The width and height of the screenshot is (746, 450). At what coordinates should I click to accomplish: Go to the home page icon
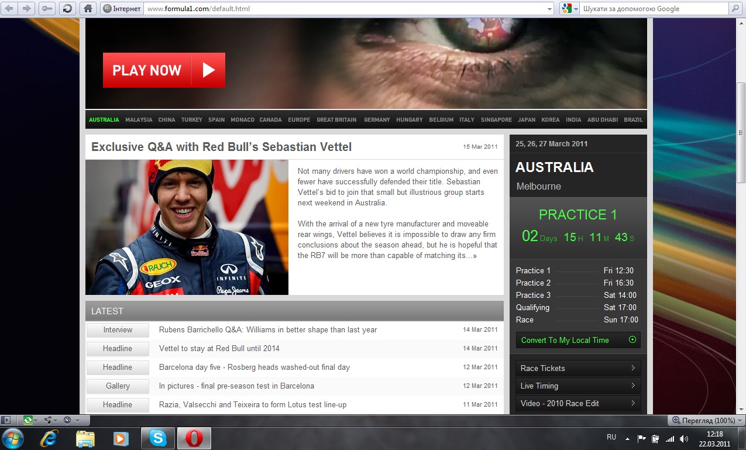point(88,8)
